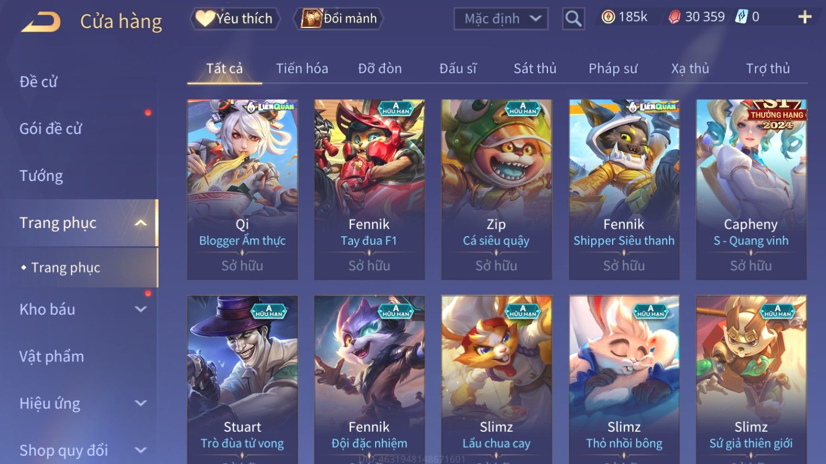826x464 pixels.
Task: Tap the red gem 30 359 icon
Action: coord(674,18)
